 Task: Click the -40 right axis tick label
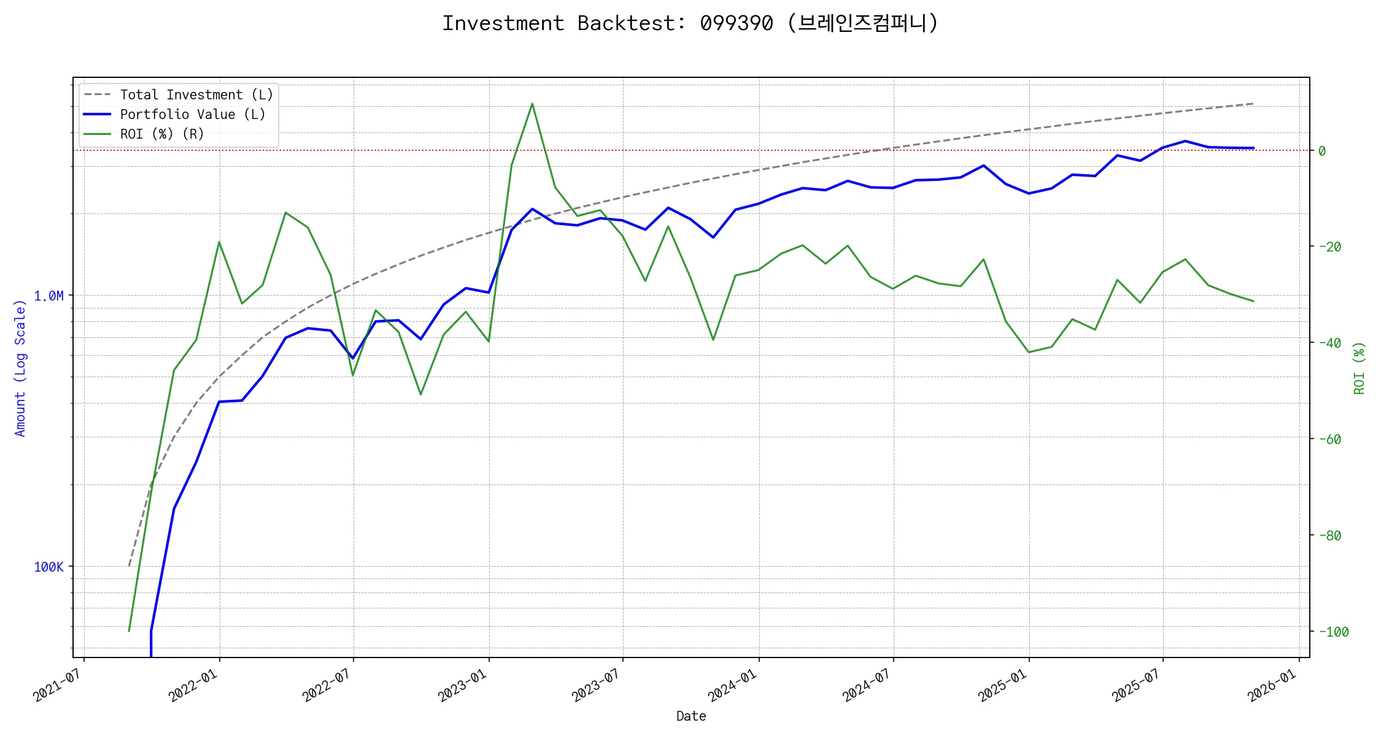(x=1329, y=343)
